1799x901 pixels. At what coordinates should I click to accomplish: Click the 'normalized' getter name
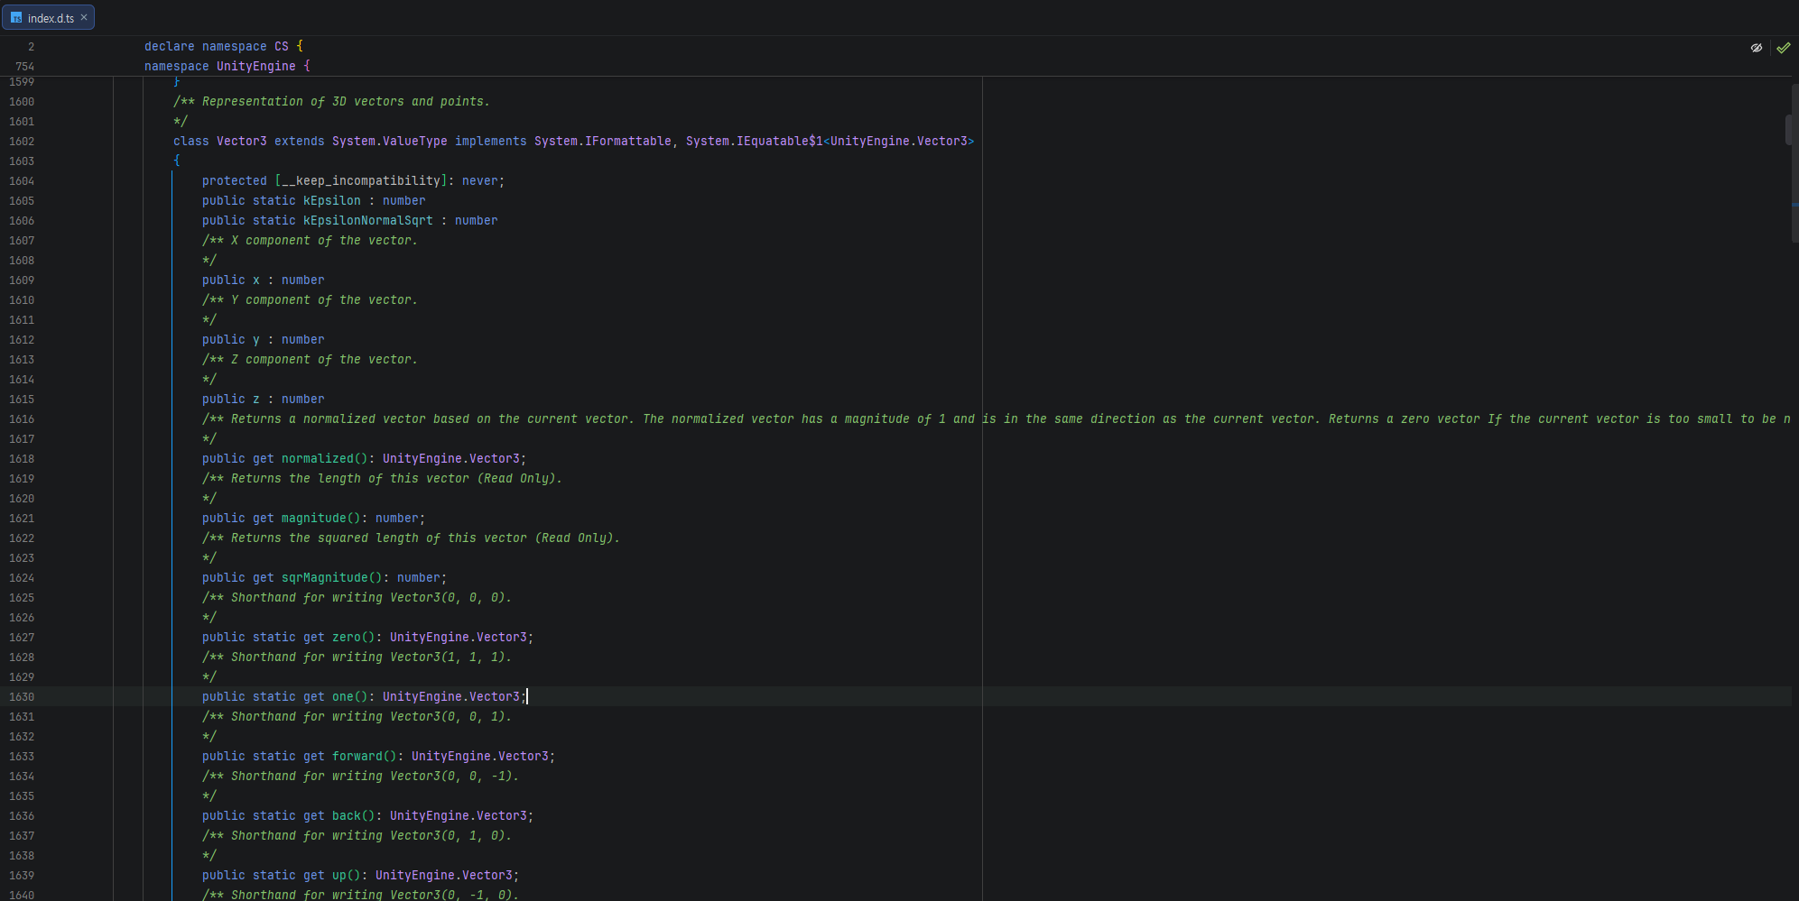(318, 459)
